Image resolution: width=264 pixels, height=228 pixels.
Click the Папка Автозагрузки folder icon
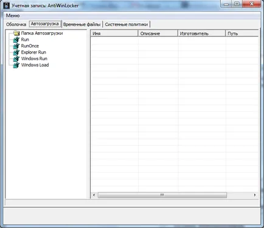[x=16, y=33]
